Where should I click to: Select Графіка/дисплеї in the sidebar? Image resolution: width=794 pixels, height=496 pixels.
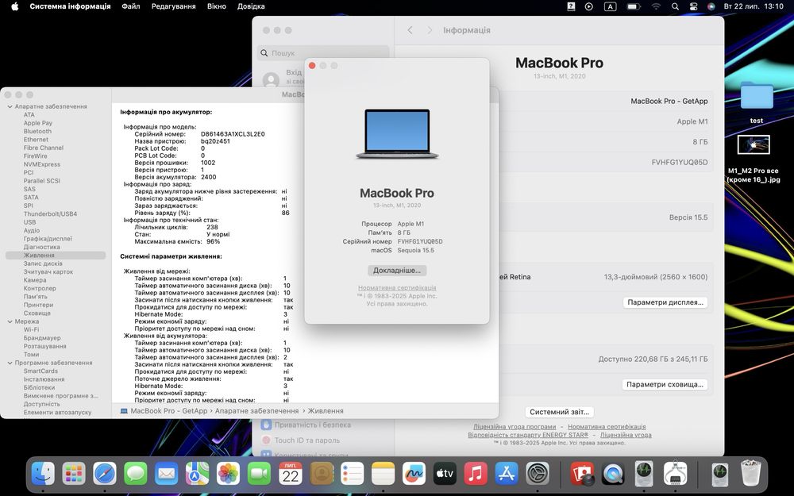(x=48, y=239)
